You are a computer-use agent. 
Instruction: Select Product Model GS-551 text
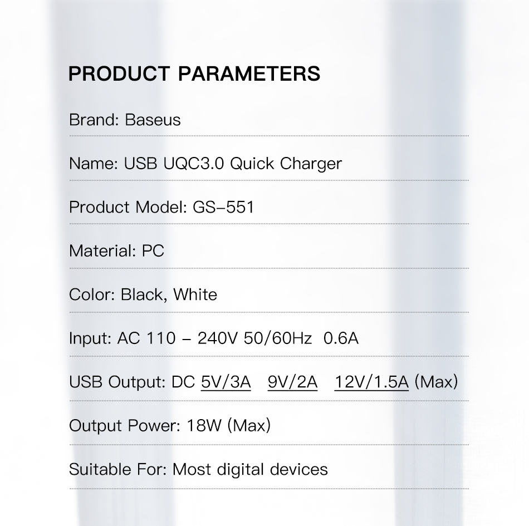(161, 207)
